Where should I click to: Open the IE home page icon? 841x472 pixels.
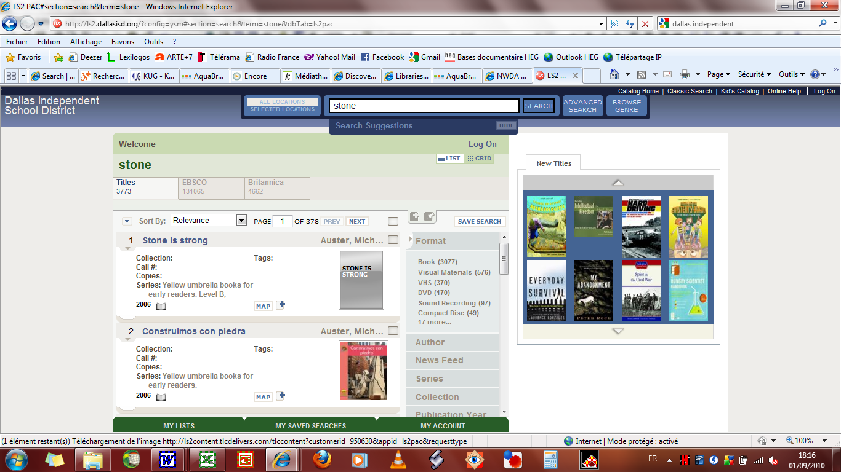(x=614, y=74)
